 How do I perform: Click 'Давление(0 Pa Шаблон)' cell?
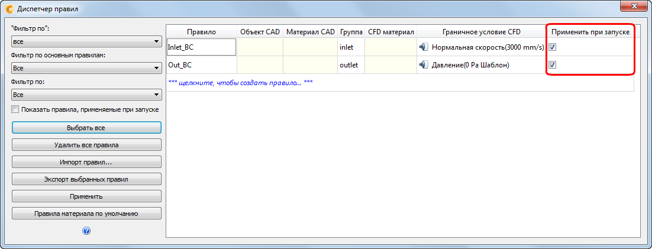point(482,65)
